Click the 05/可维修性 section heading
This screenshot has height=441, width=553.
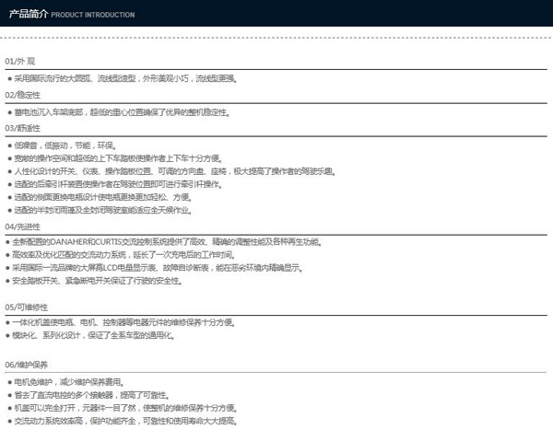pos(26,307)
